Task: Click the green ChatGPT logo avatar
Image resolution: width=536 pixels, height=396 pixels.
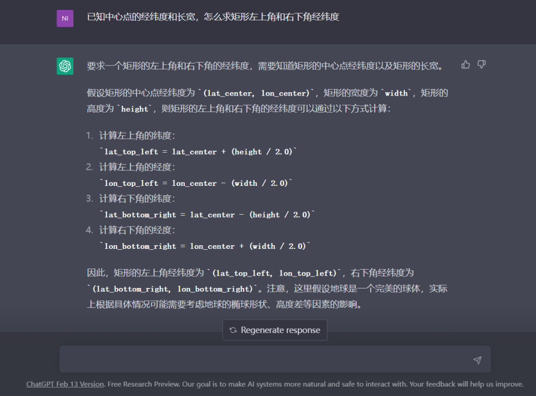Action: pyautogui.click(x=65, y=66)
